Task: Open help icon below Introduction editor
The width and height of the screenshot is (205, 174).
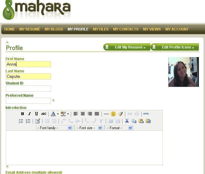Action: [x=7, y=167]
